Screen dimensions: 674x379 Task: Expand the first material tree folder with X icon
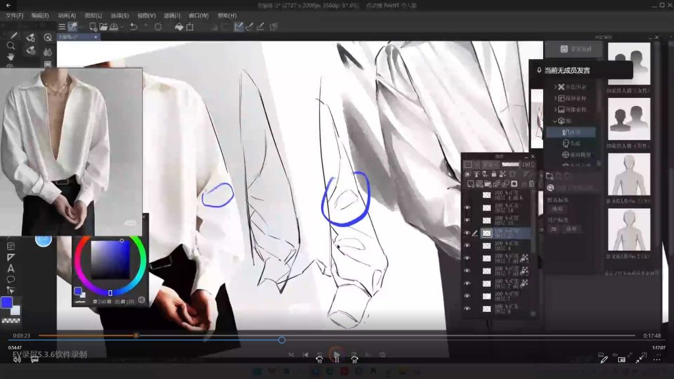coord(555,87)
